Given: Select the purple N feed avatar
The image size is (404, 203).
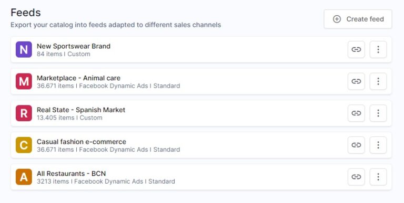Looking at the screenshot, I should tap(24, 49).
